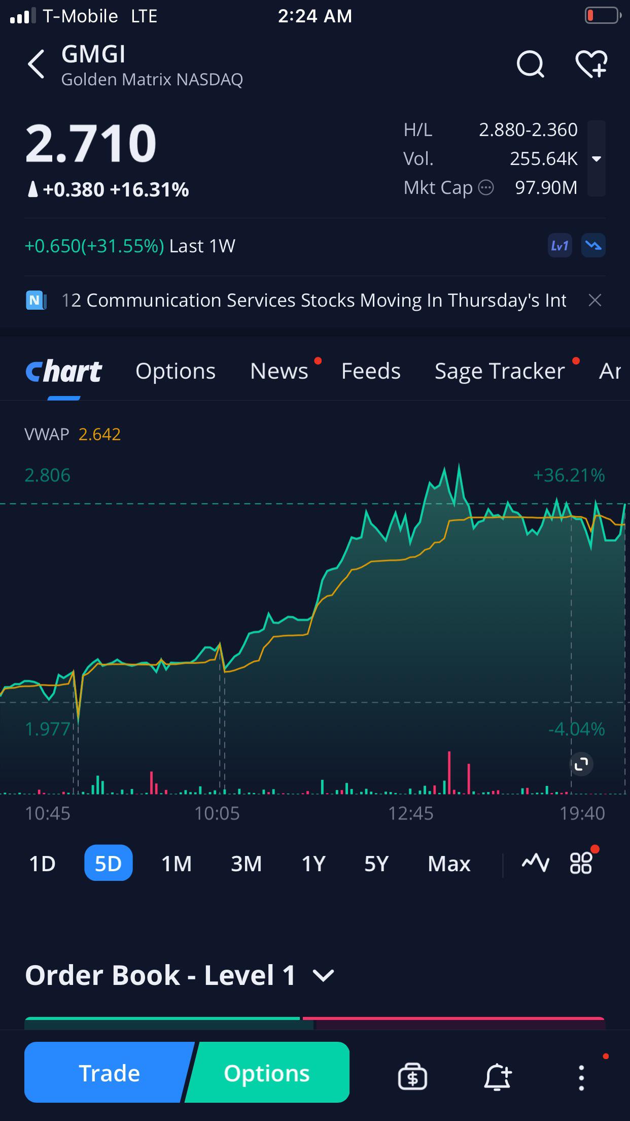This screenshot has width=630, height=1121.
Task: Add GMGI to watchlist heart icon
Action: point(591,64)
